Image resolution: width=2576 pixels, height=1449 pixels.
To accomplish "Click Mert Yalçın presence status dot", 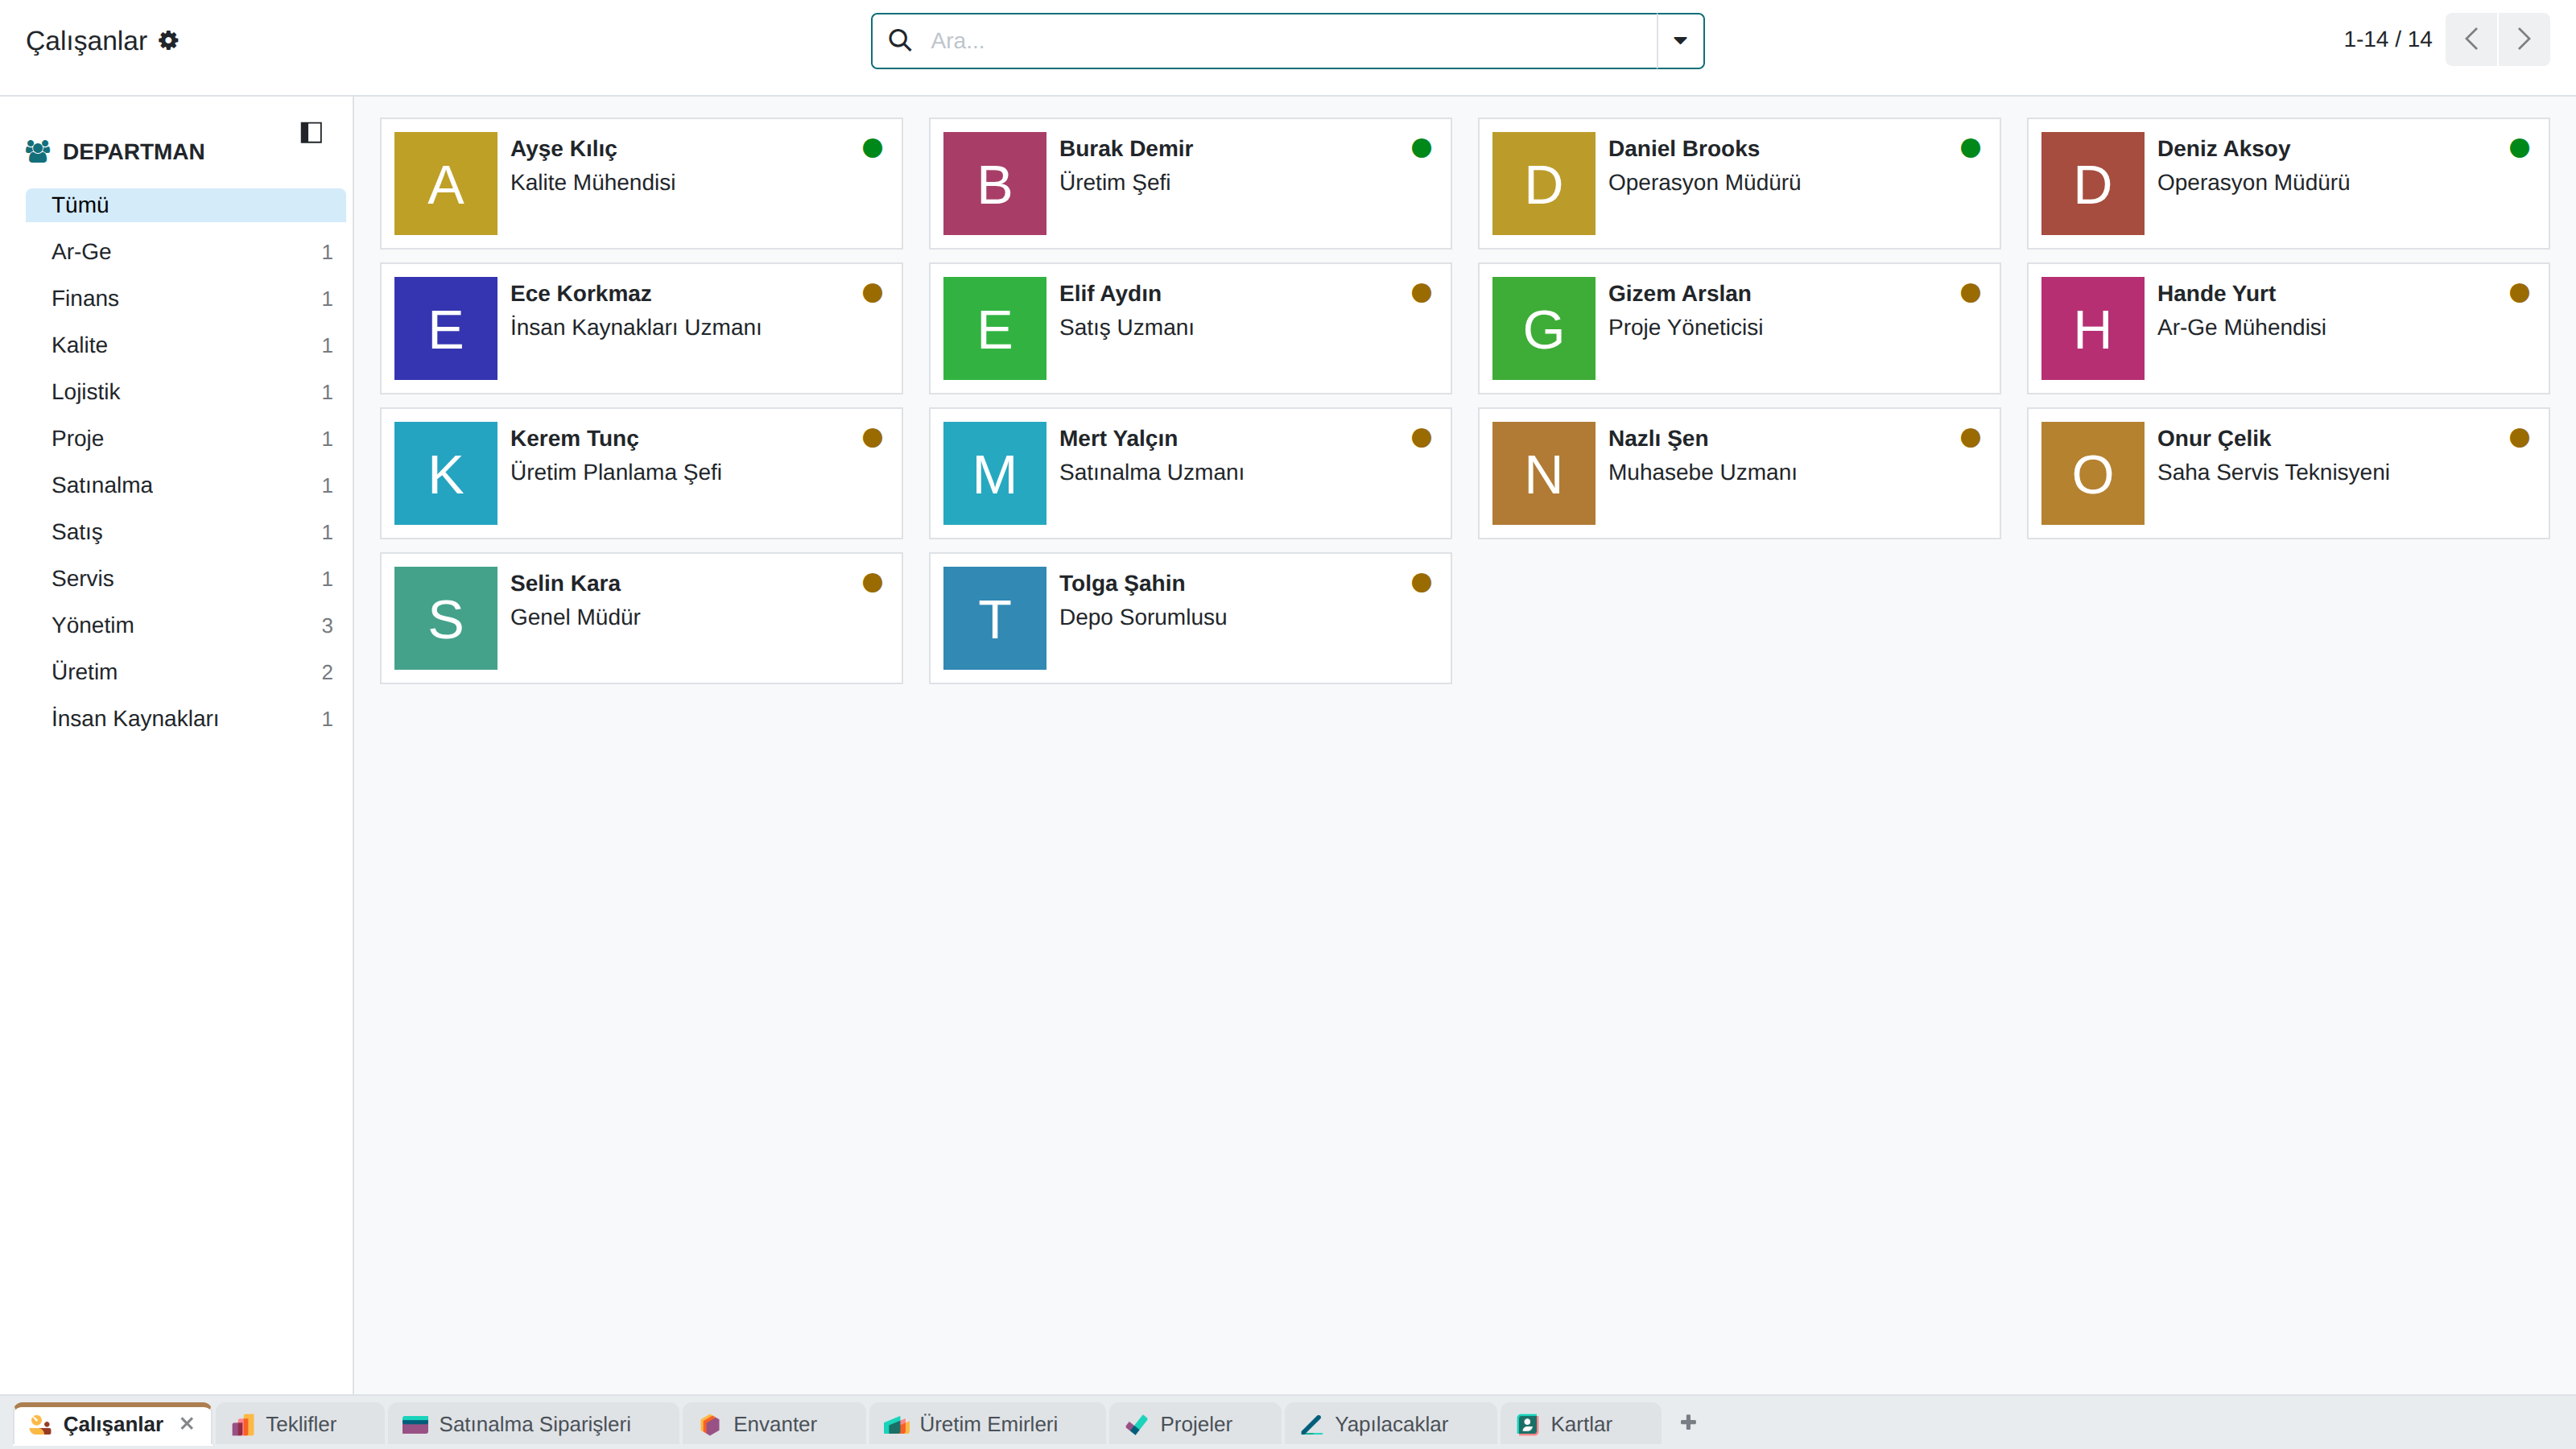I will (1421, 438).
